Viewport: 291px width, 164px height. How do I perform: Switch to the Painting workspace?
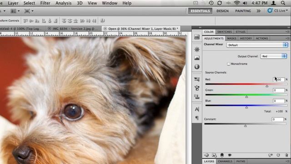243,11
